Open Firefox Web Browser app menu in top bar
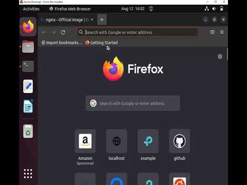The image size is (247, 185). [70, 9]
